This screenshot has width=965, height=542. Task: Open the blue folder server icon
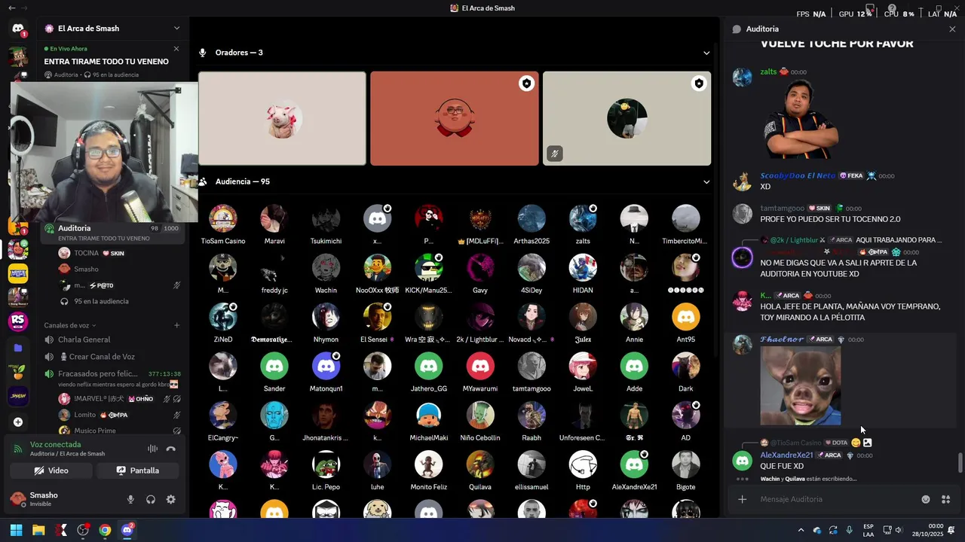(x=17, y=348)
